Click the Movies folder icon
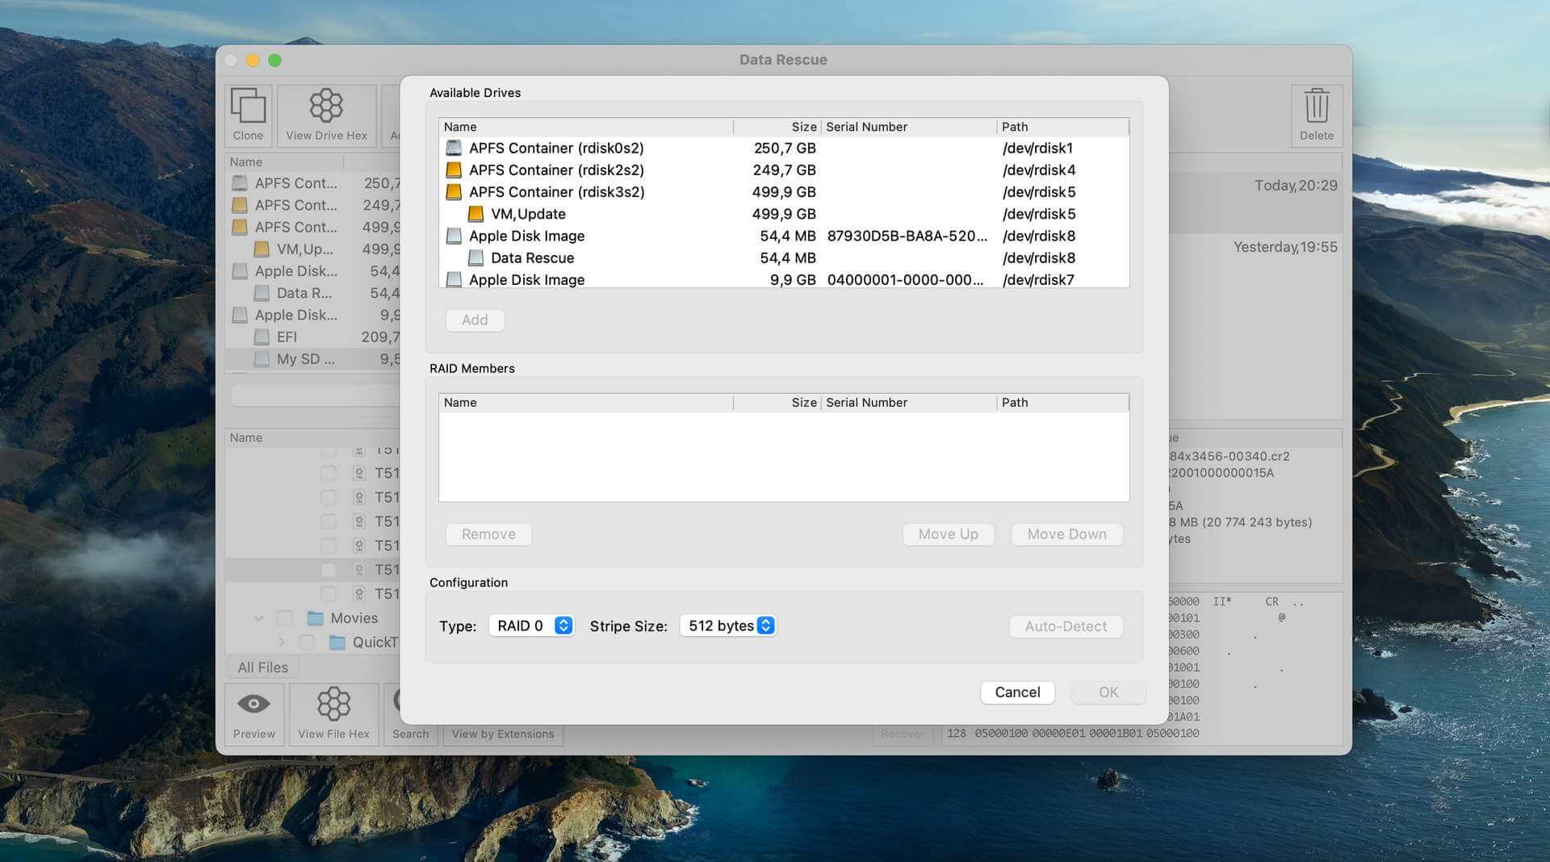 315,618
